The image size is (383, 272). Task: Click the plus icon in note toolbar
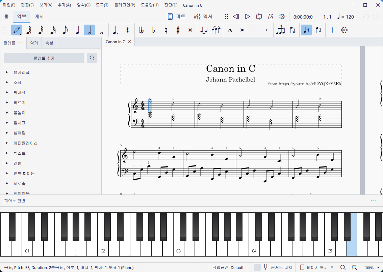click(332, 30)
